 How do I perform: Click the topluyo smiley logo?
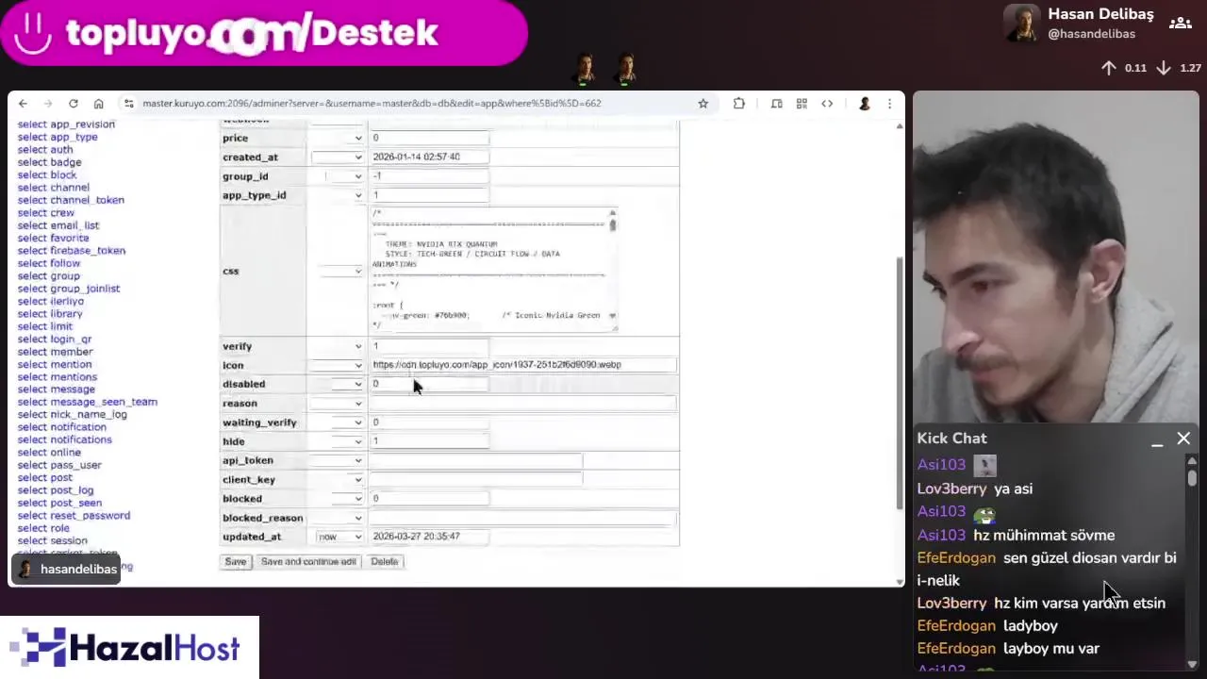click(x=33, y=33)
